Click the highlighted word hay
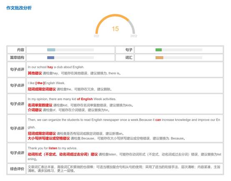This screenshot has width=231, height=181. (x=50, y=67)
